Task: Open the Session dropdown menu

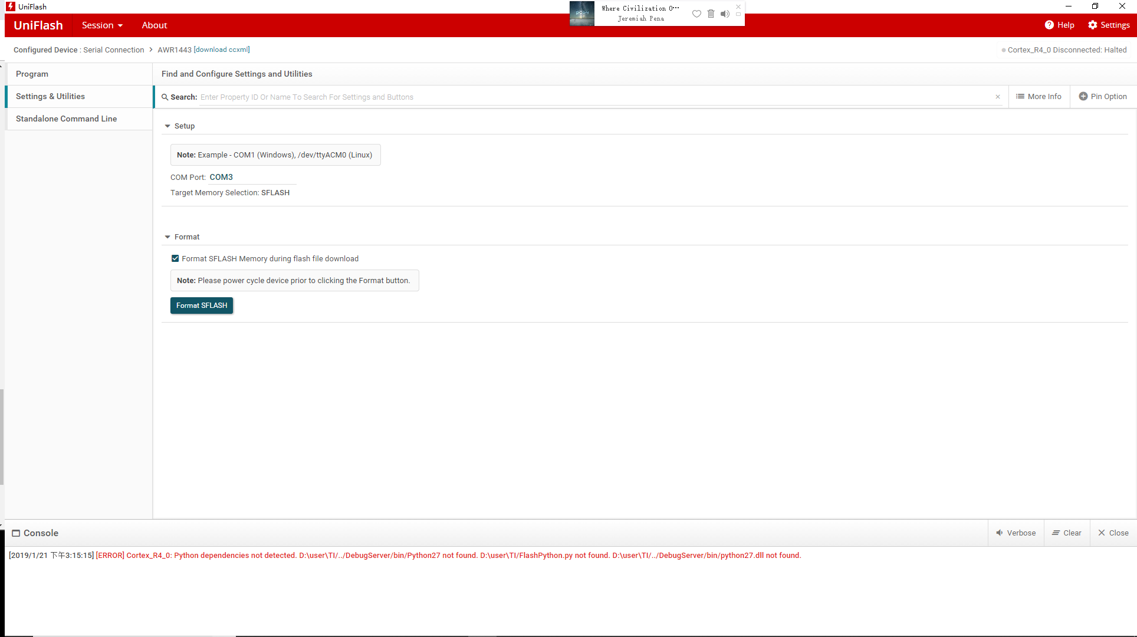Action: click(102, 25)
